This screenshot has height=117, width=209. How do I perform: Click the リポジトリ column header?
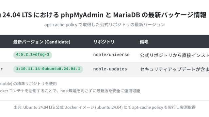(104, 42)
